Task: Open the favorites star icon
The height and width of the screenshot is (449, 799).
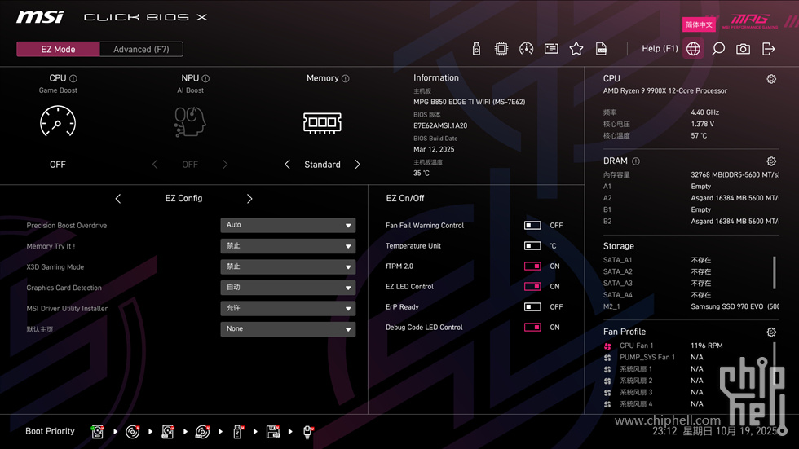Action: click(576, 49)
